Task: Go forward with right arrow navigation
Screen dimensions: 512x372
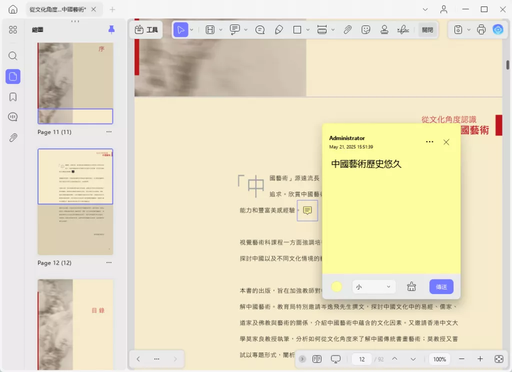Action: [175, 359]
